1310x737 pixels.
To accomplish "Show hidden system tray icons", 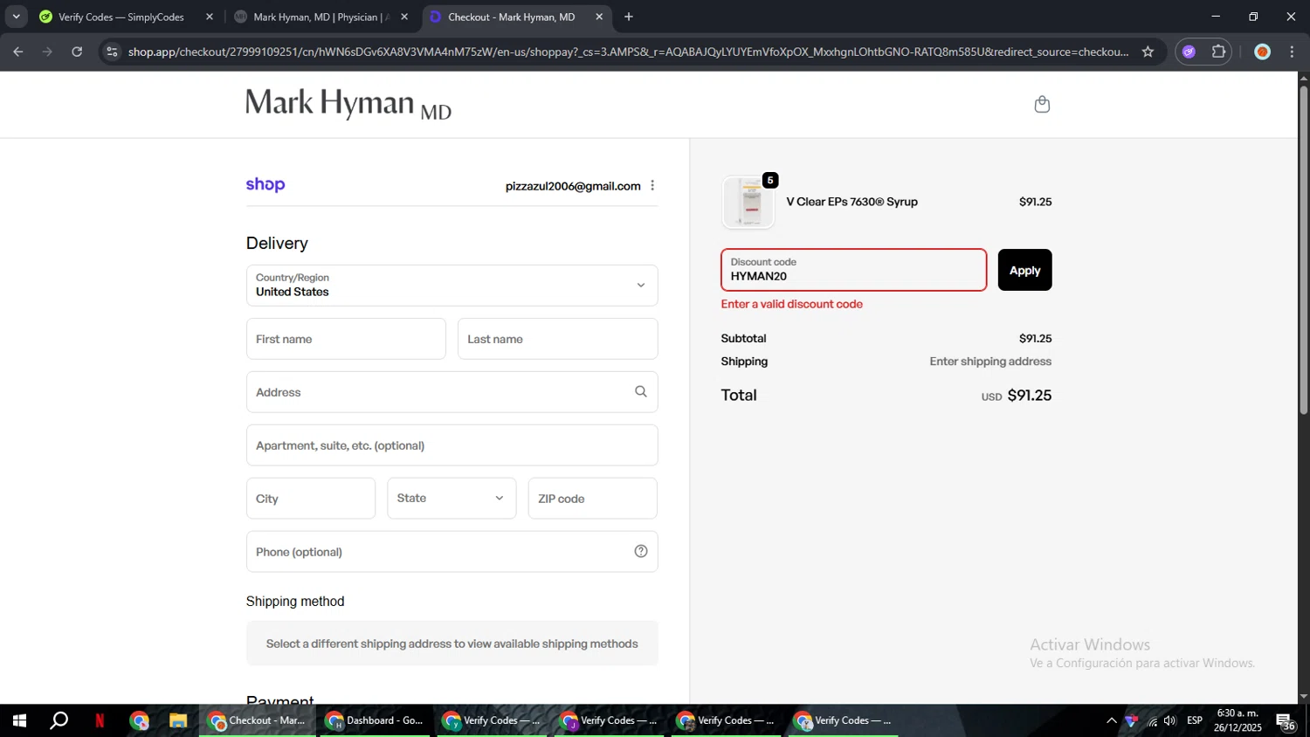I will tap(1111, 720).
